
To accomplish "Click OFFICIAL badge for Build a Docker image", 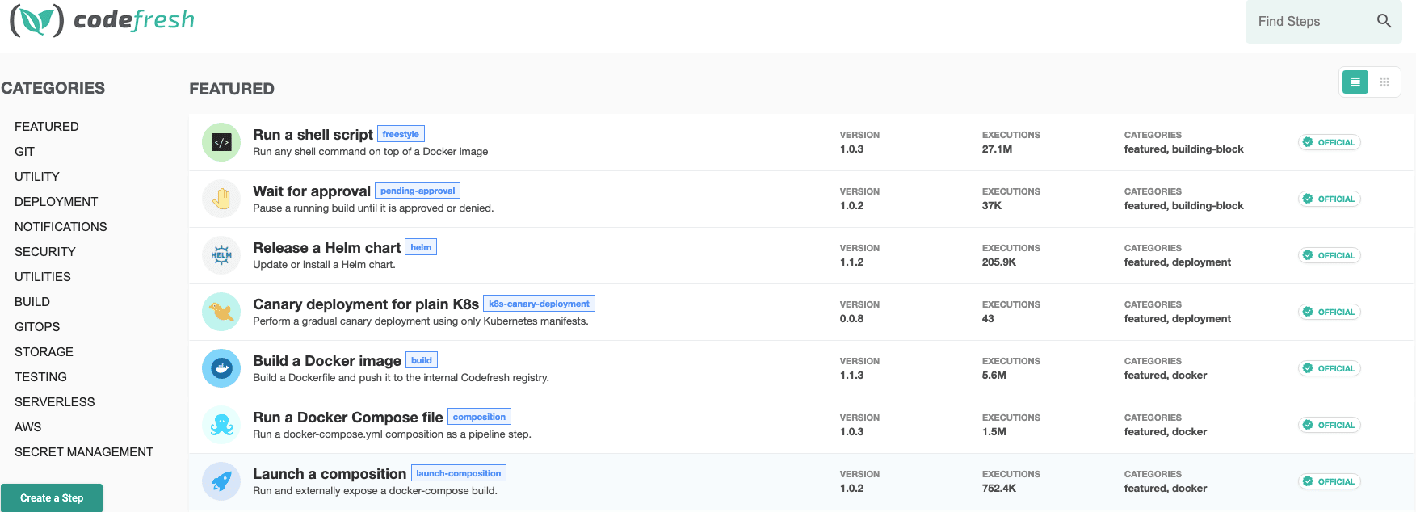I will point(1330,368).
